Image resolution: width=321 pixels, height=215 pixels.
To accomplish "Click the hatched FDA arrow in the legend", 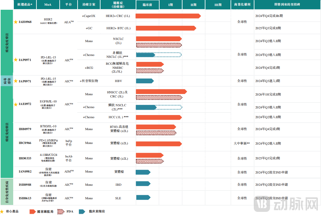I will click(x=60, y=212).
